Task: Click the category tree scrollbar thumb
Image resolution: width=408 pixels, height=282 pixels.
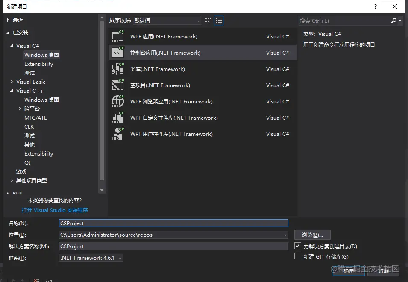Action: coord(102,100)
